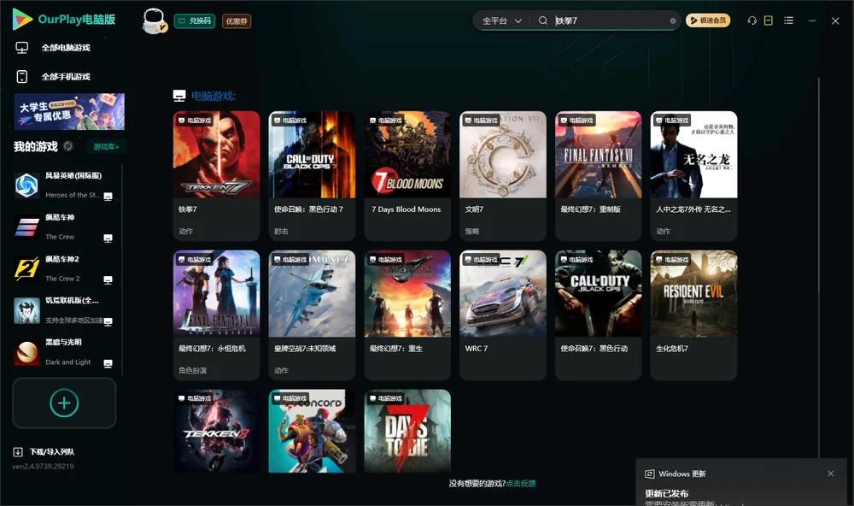The height and width of the screenshot is (506, 854).
Task: Click PC platform icon beside The Crew 2
Action: click(108, 279)
